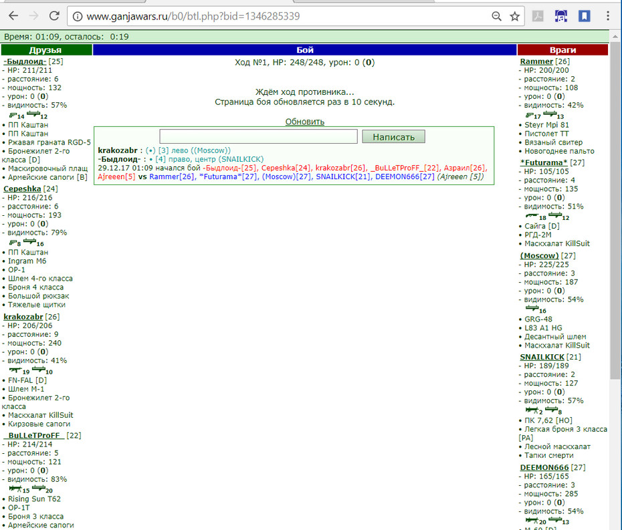The height and width of the screenshot is (530, 622).
Task: Click krakozabr's rifle icon with 19
Action: pyautogui.click(x=15, y=370)
